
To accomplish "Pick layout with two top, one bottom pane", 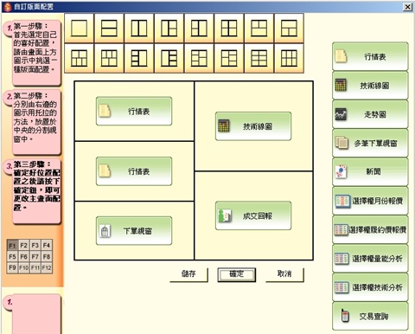I will tap(259, 29).
